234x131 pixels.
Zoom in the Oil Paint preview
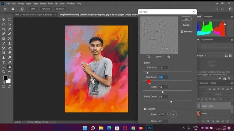(x=169, y=57)
